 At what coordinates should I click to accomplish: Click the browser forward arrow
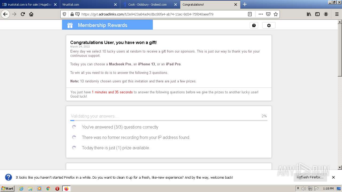(14, 14)
